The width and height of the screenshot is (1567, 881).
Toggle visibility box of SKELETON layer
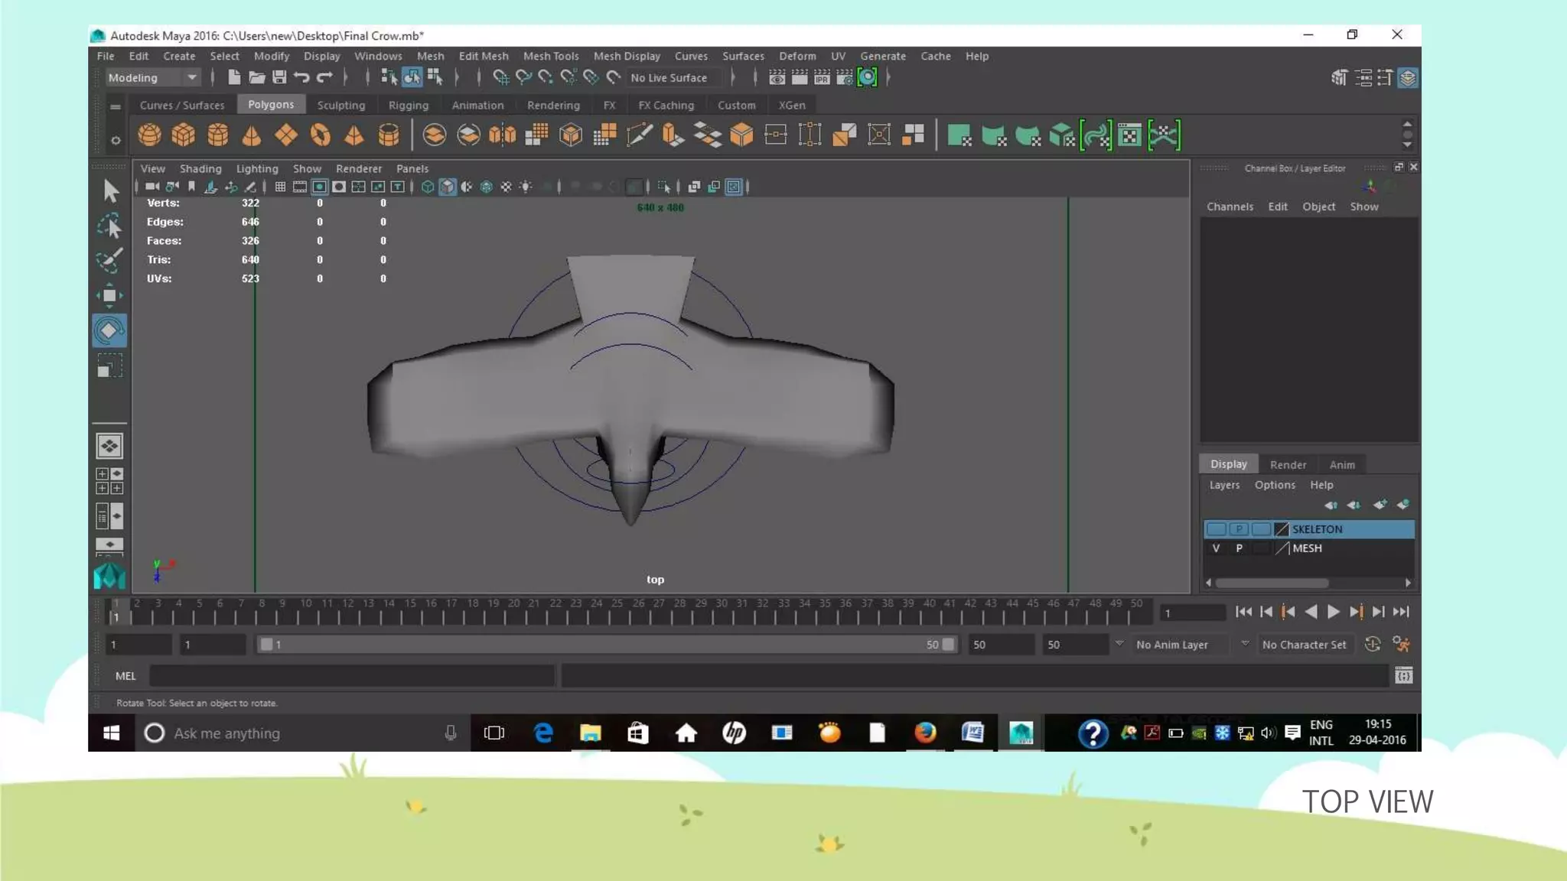pos(1216,529)
